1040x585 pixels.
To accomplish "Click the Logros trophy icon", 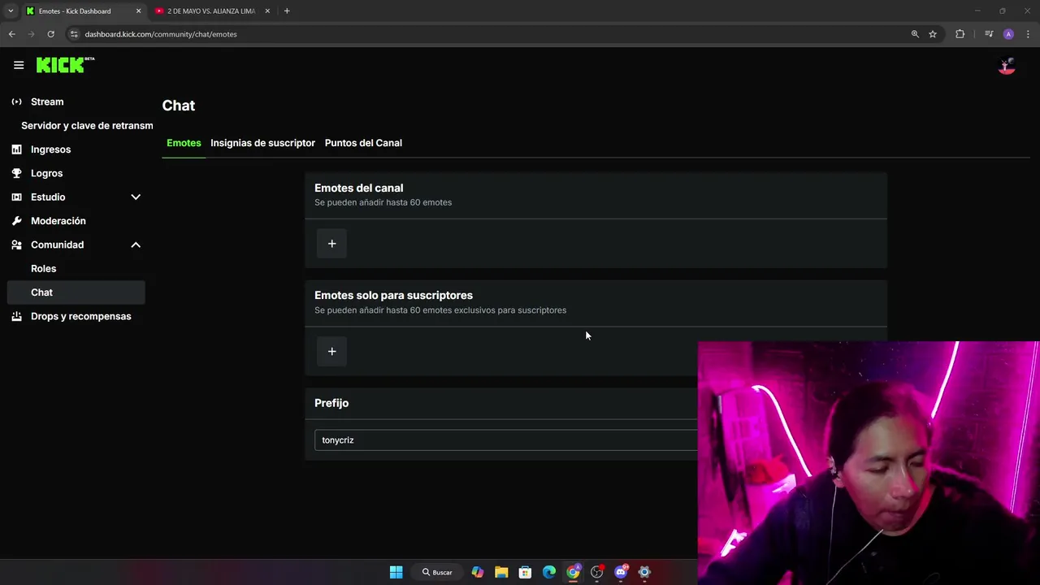I will [x=16, y=173].
